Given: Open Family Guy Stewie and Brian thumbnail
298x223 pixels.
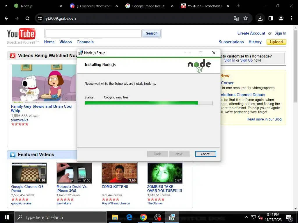Looking at the screenshot, I should coord(44,84).
